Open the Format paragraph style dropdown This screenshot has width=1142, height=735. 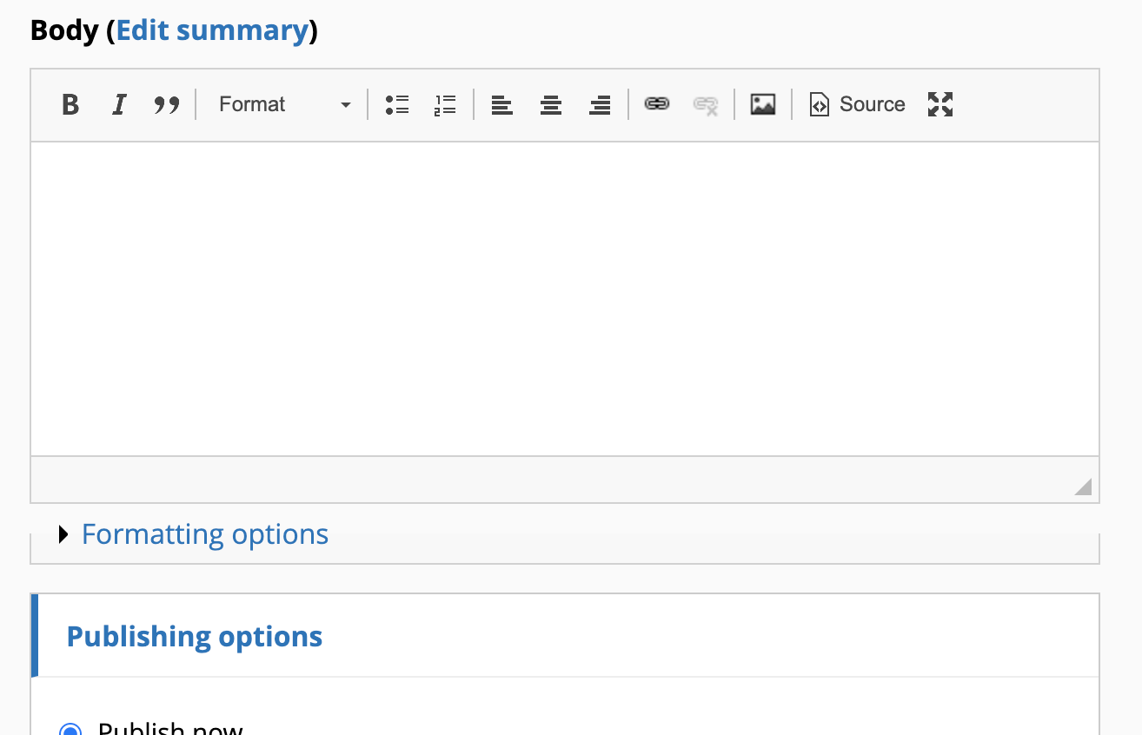click(282, 104)
